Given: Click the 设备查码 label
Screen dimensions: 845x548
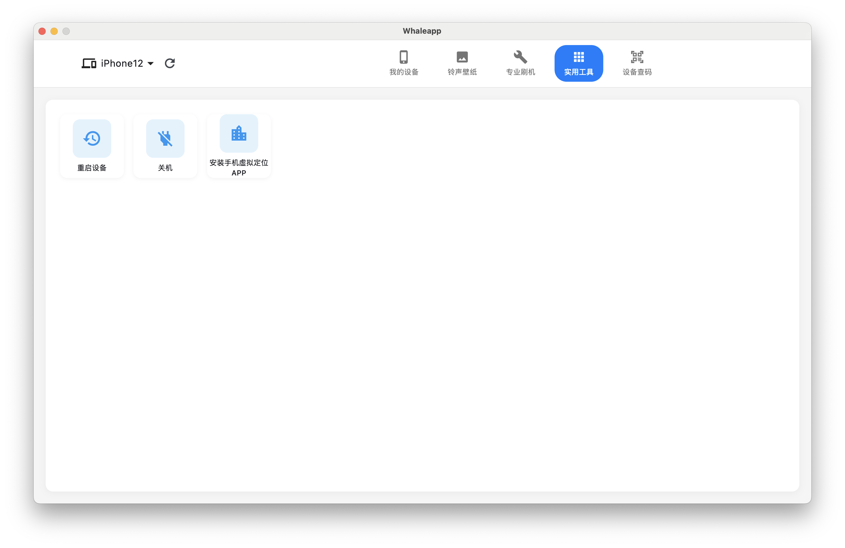Looking at the screenshot, I should tap(636, 72).
